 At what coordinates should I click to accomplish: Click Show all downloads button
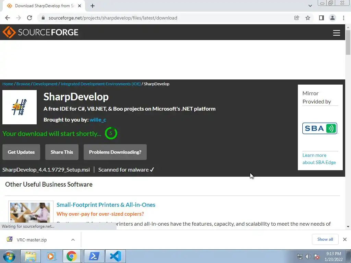pos(325,239)
